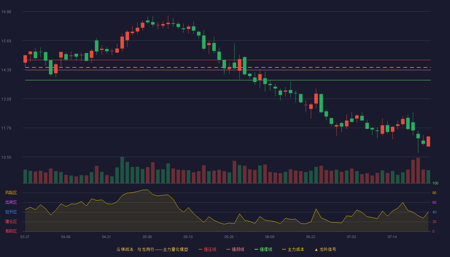Select the 建仓区 zone label
Screen dimensions: 450x257
11,222
